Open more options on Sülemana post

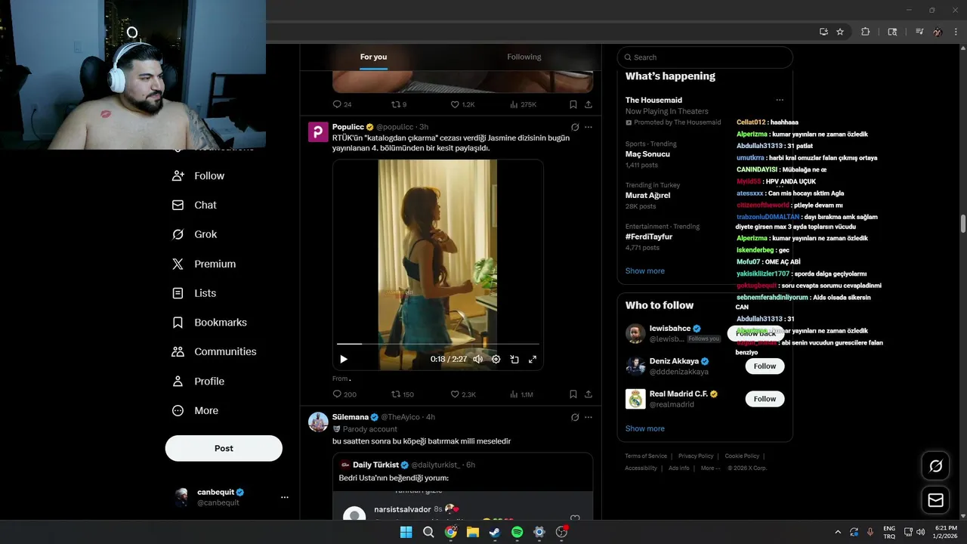pos(589,417)
